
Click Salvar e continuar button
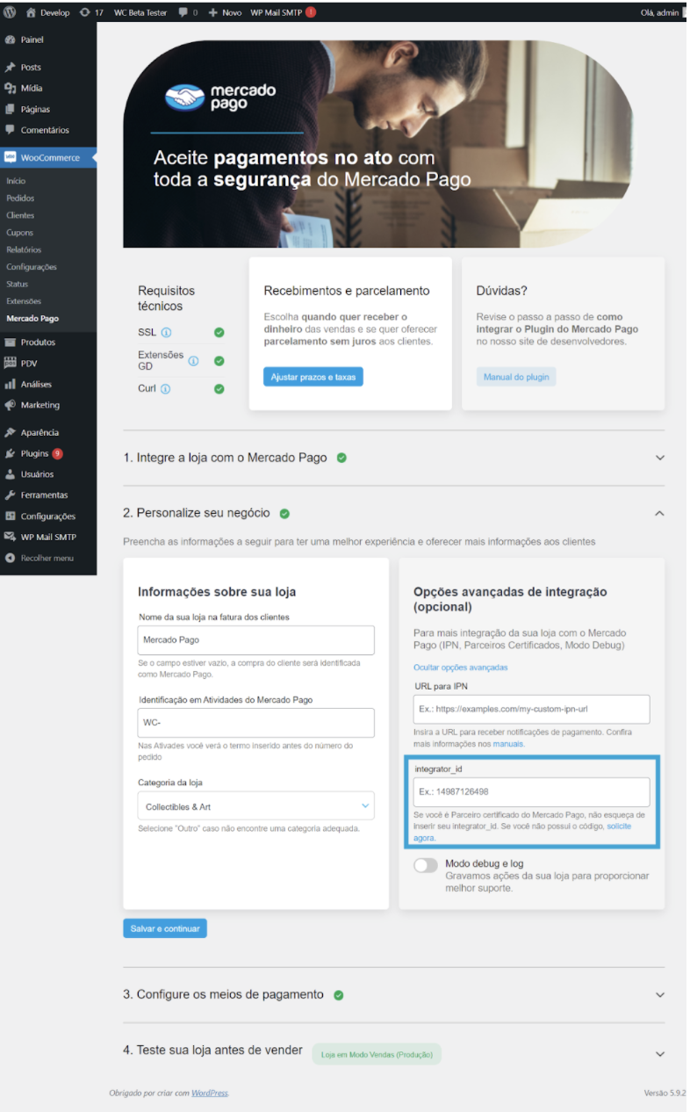click(x=165, y=928)
